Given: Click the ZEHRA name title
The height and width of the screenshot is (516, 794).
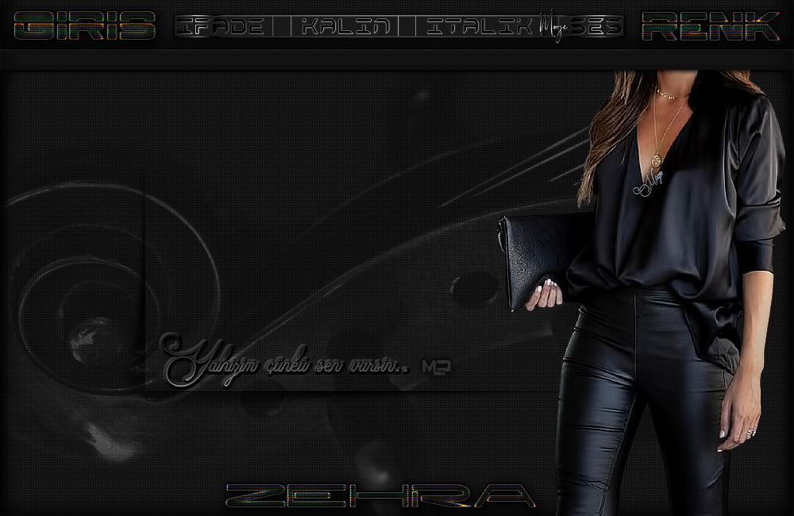Looking at the screenshot, I should tap(380, 496).
